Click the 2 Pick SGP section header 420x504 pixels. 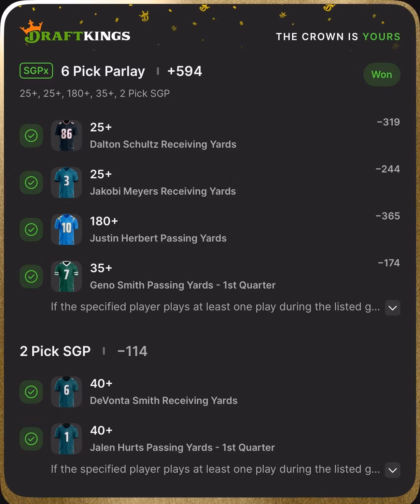pyautogui.click(x=55, y=351)
